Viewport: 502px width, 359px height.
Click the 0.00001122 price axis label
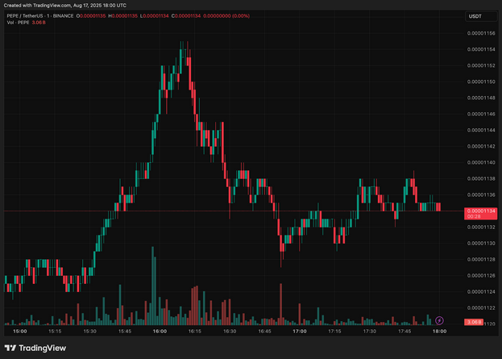pyautogui.click(x=481, y=308)
